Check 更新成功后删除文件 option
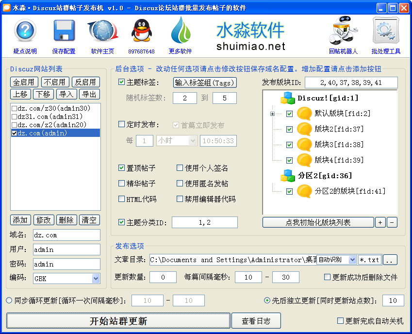This screenshot has width=412, height=334. click(x=327, y=277)
